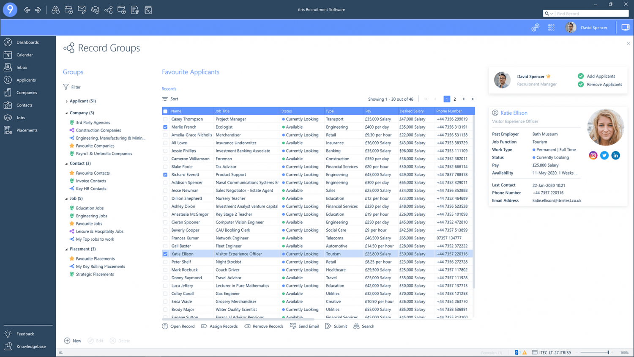This screenshot has width=634, height=357.
Task: Open Katie Ellison's Twitter profile
Action: (604, 156)
